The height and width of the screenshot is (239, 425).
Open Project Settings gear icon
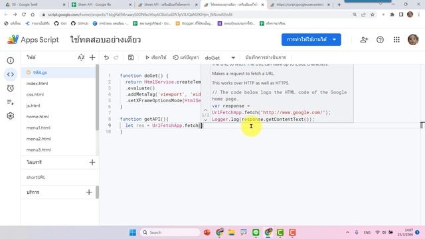pyautogui.click(x=11, y=116)
